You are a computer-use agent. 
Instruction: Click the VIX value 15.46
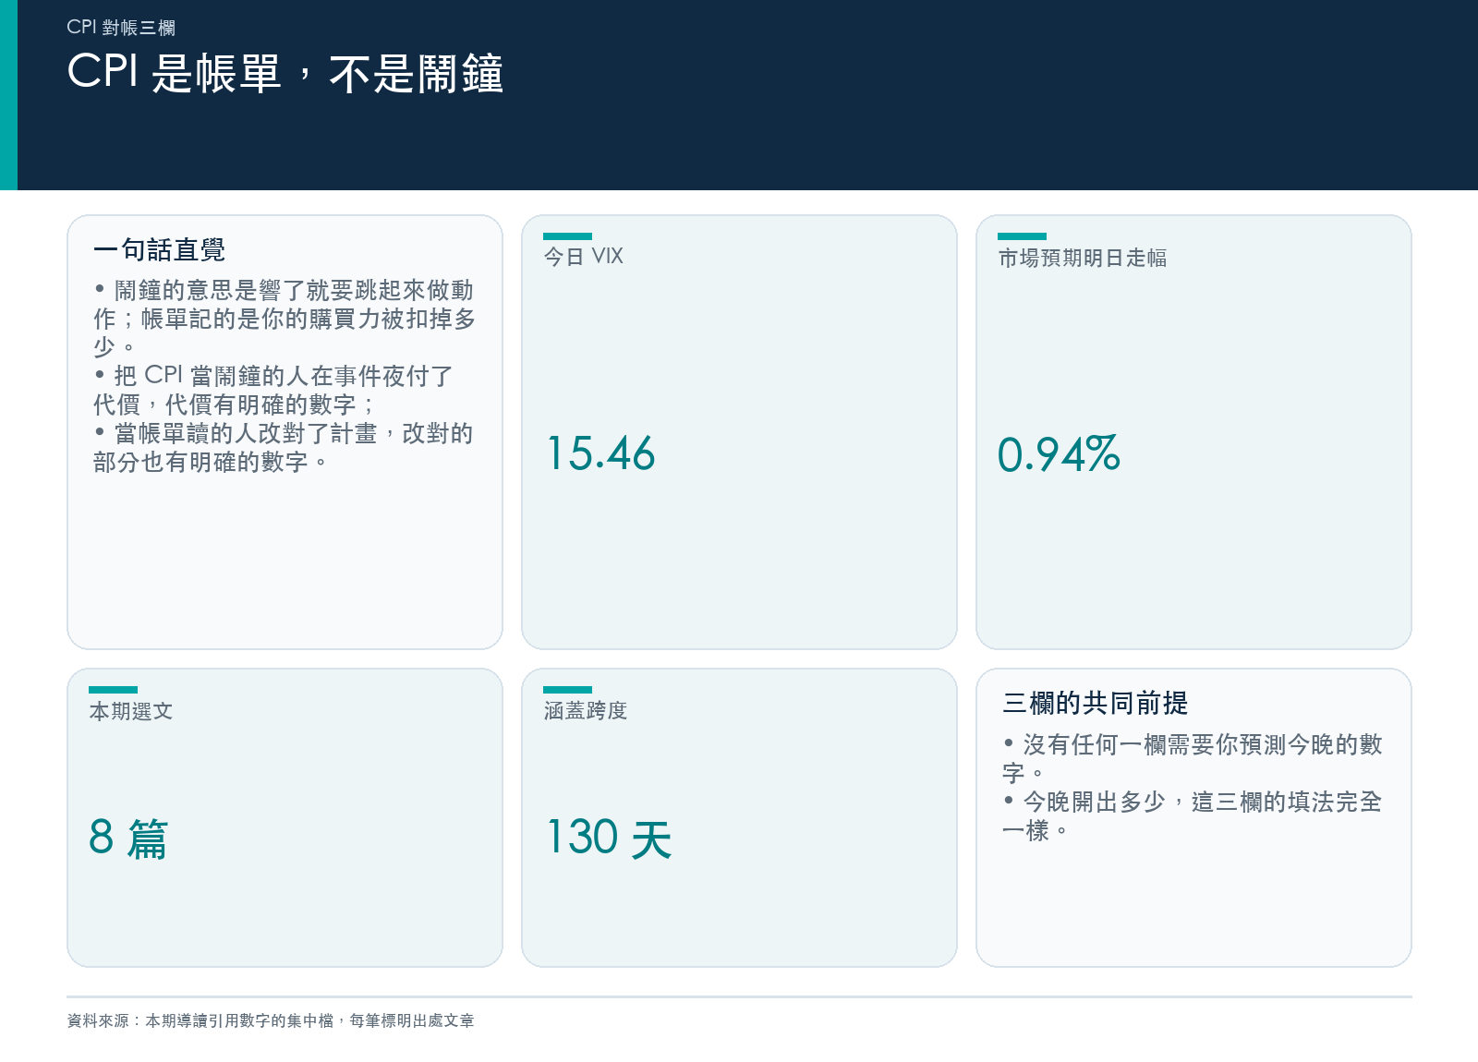(x=601, y=453)
